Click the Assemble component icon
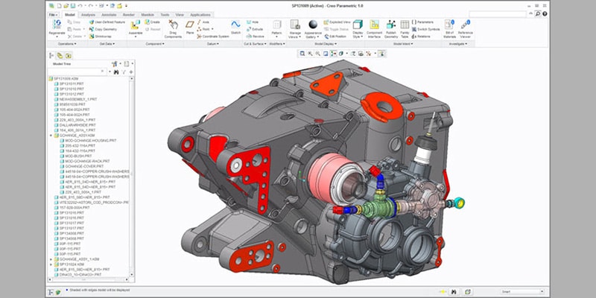Viewport: 596px width, 298px height. tap(134, 25)
